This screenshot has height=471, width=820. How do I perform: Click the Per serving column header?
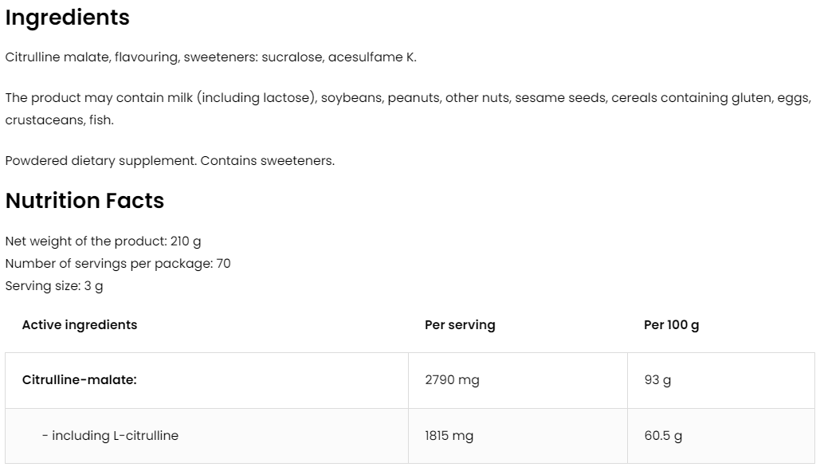(x=460, y=325)
